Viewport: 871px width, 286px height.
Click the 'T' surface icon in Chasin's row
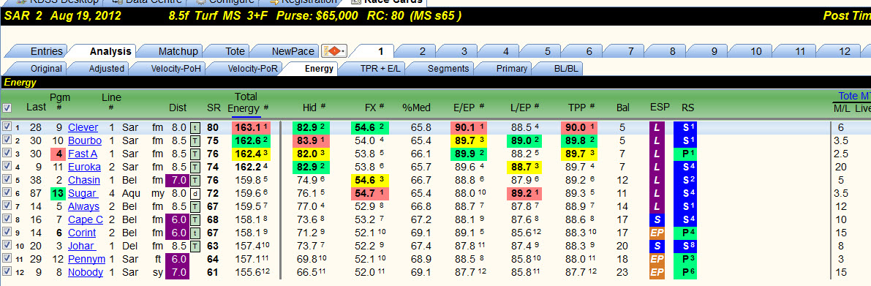click(x=195, y=180)
